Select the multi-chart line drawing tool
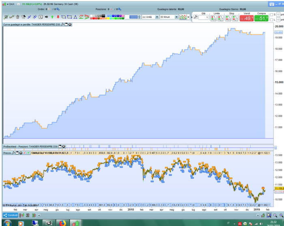284x226 pixels. tap(12, 17)
